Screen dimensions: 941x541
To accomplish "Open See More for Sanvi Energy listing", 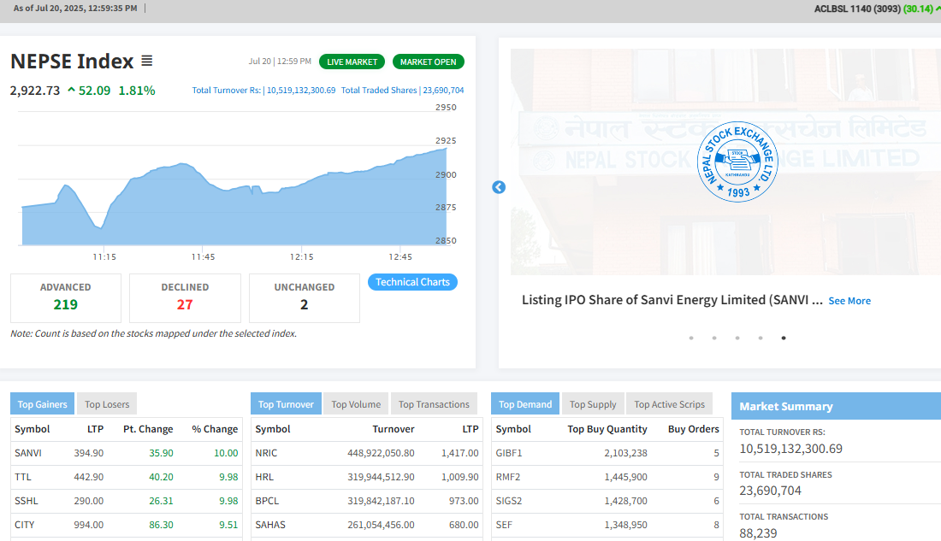I will (849, 301).
